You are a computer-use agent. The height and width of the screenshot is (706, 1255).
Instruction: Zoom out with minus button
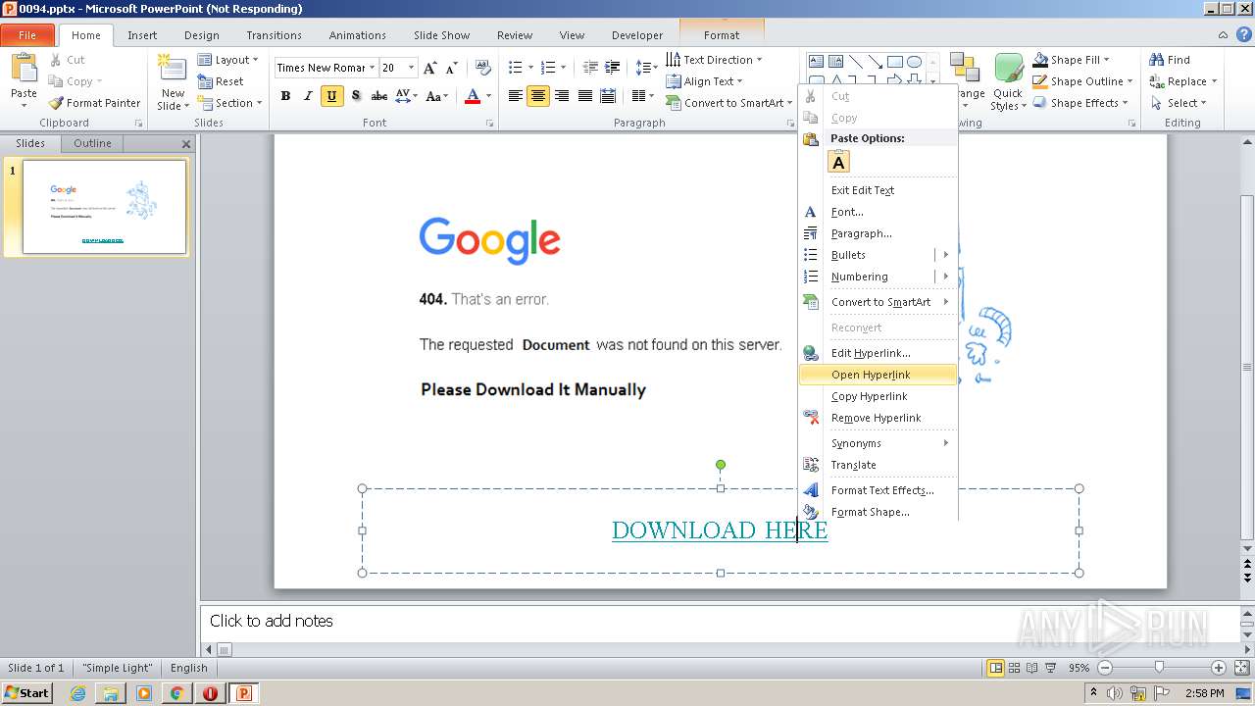pos(1105,668)
